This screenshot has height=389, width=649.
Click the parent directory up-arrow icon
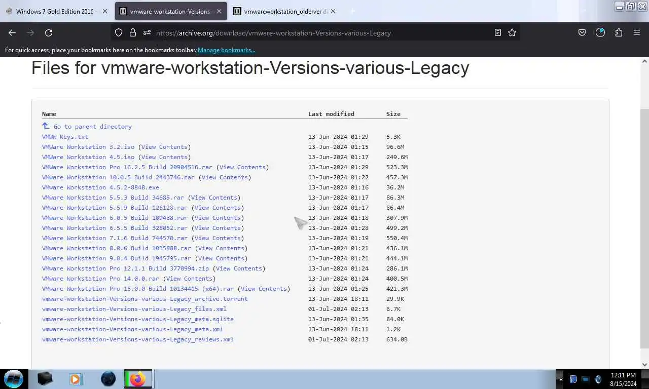click(46, 126)
